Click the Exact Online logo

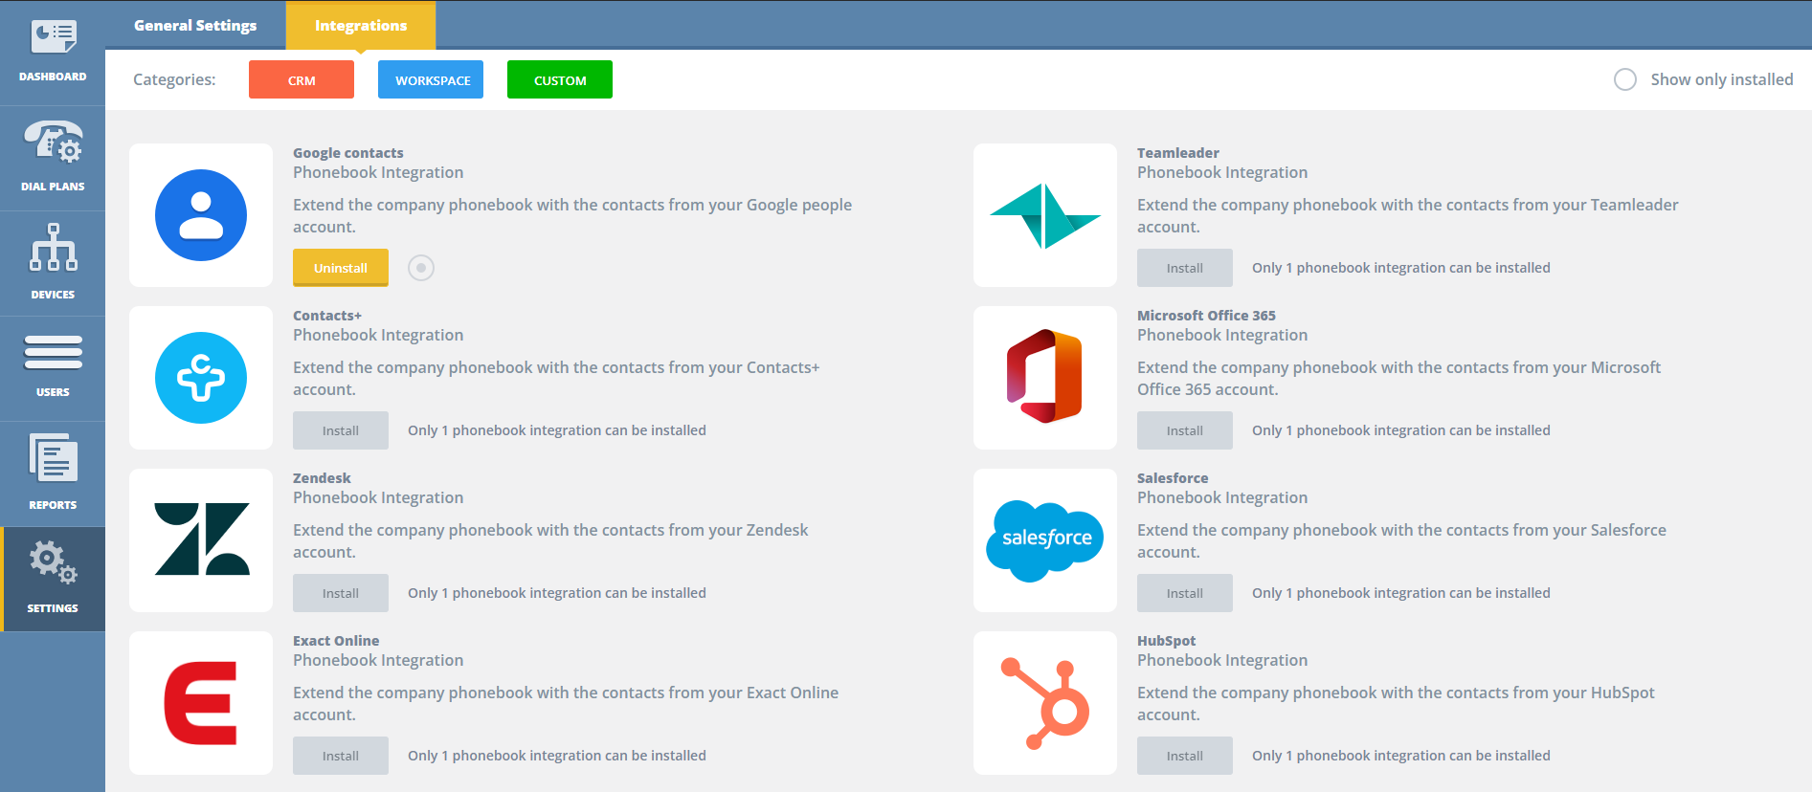pyautogui.click(x=201, y=703)
